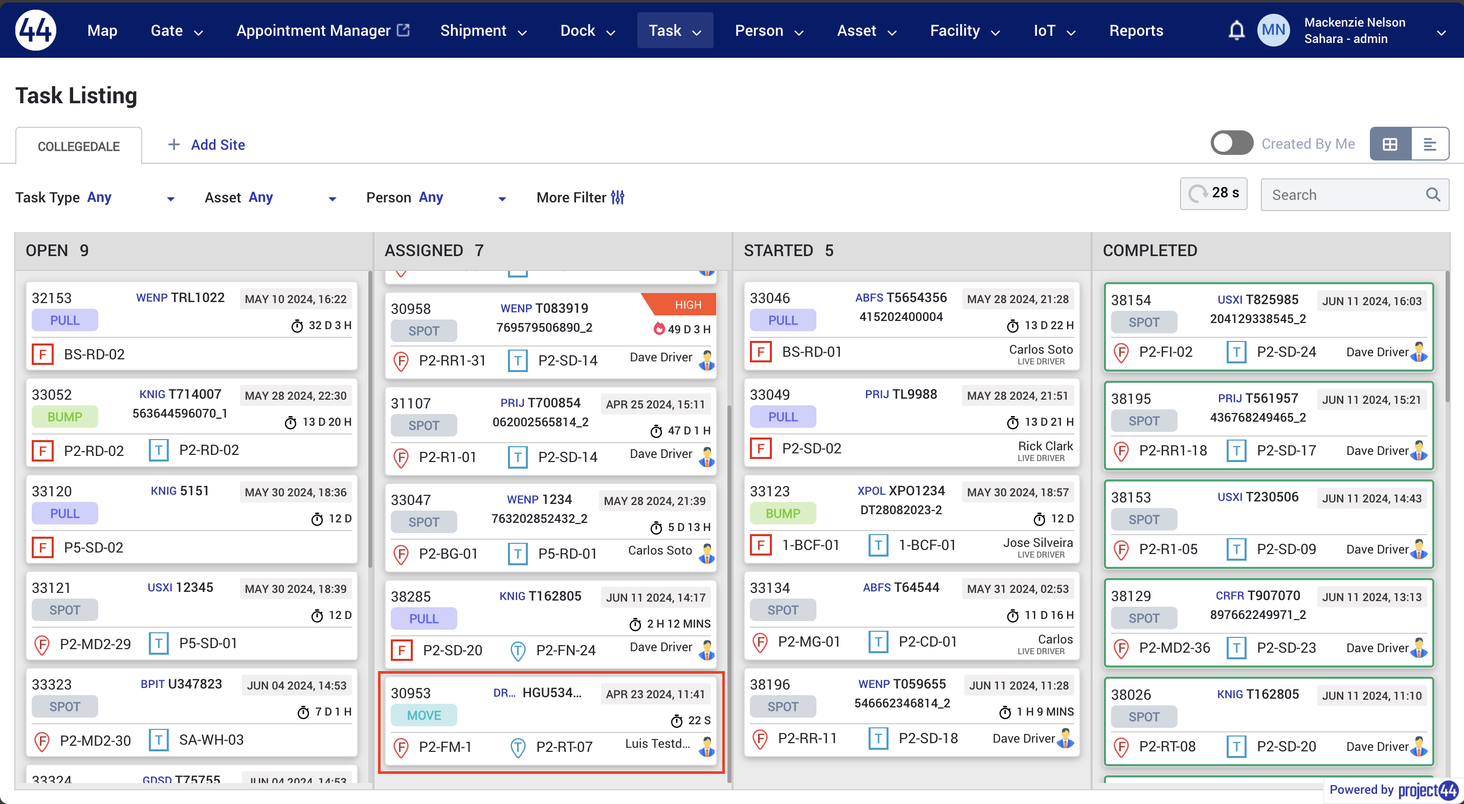The height and width of the screenshot is (804, 1464).
Task: Click project44 logo in header
Action: pyautogui.click(x=35, y=30)
